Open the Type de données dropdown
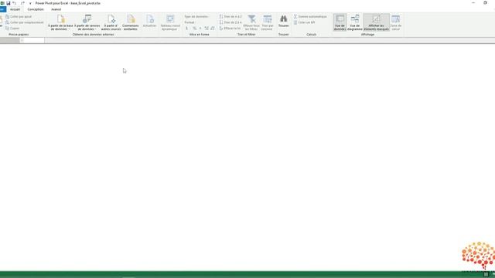The image size is (495, 278). pos(196,16)
